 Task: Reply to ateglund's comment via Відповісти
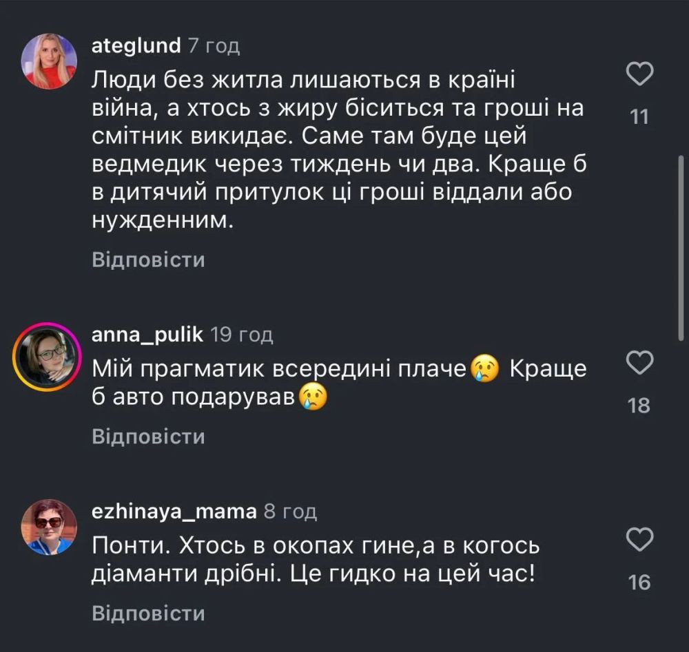148,260
